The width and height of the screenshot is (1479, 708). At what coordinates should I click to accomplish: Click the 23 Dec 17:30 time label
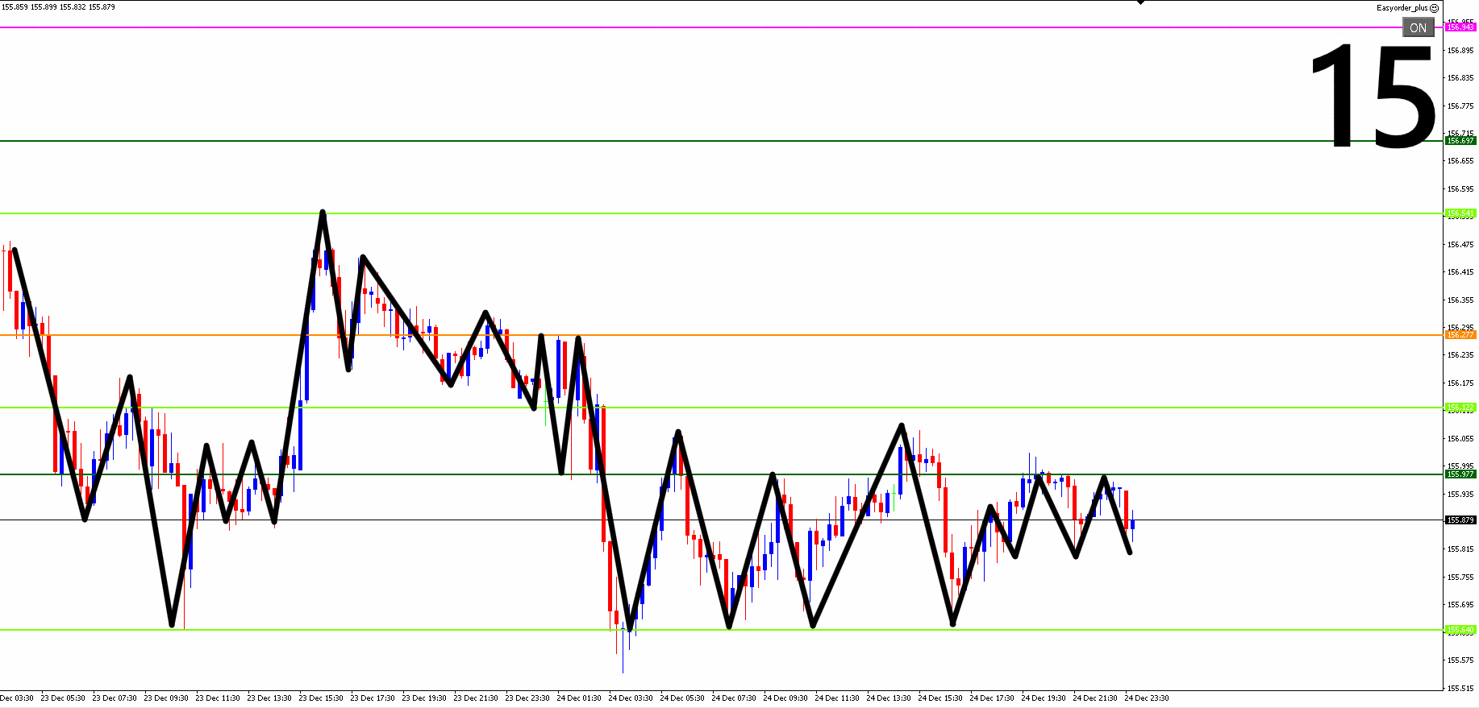[373, 698]
